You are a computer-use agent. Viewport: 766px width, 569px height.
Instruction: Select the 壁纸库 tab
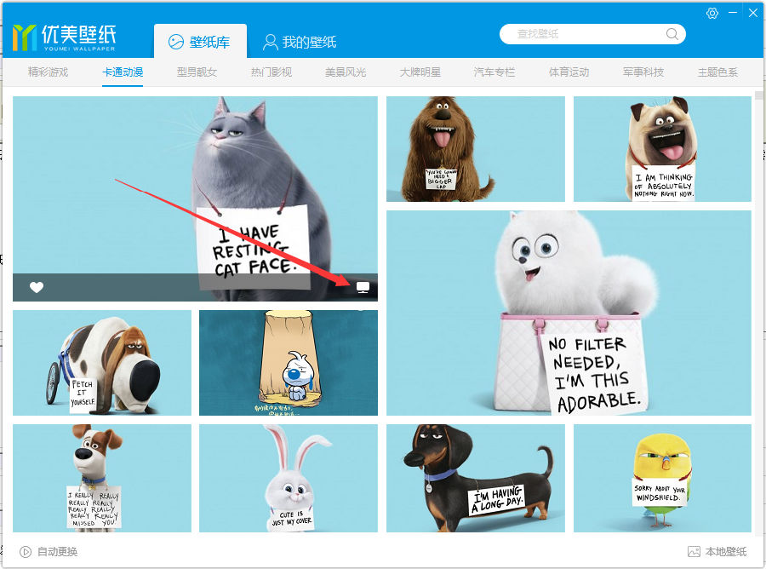[200, 42]
